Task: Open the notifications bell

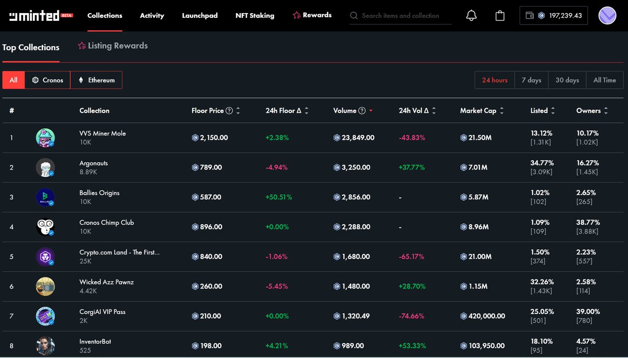Action: tap(471, 16)
